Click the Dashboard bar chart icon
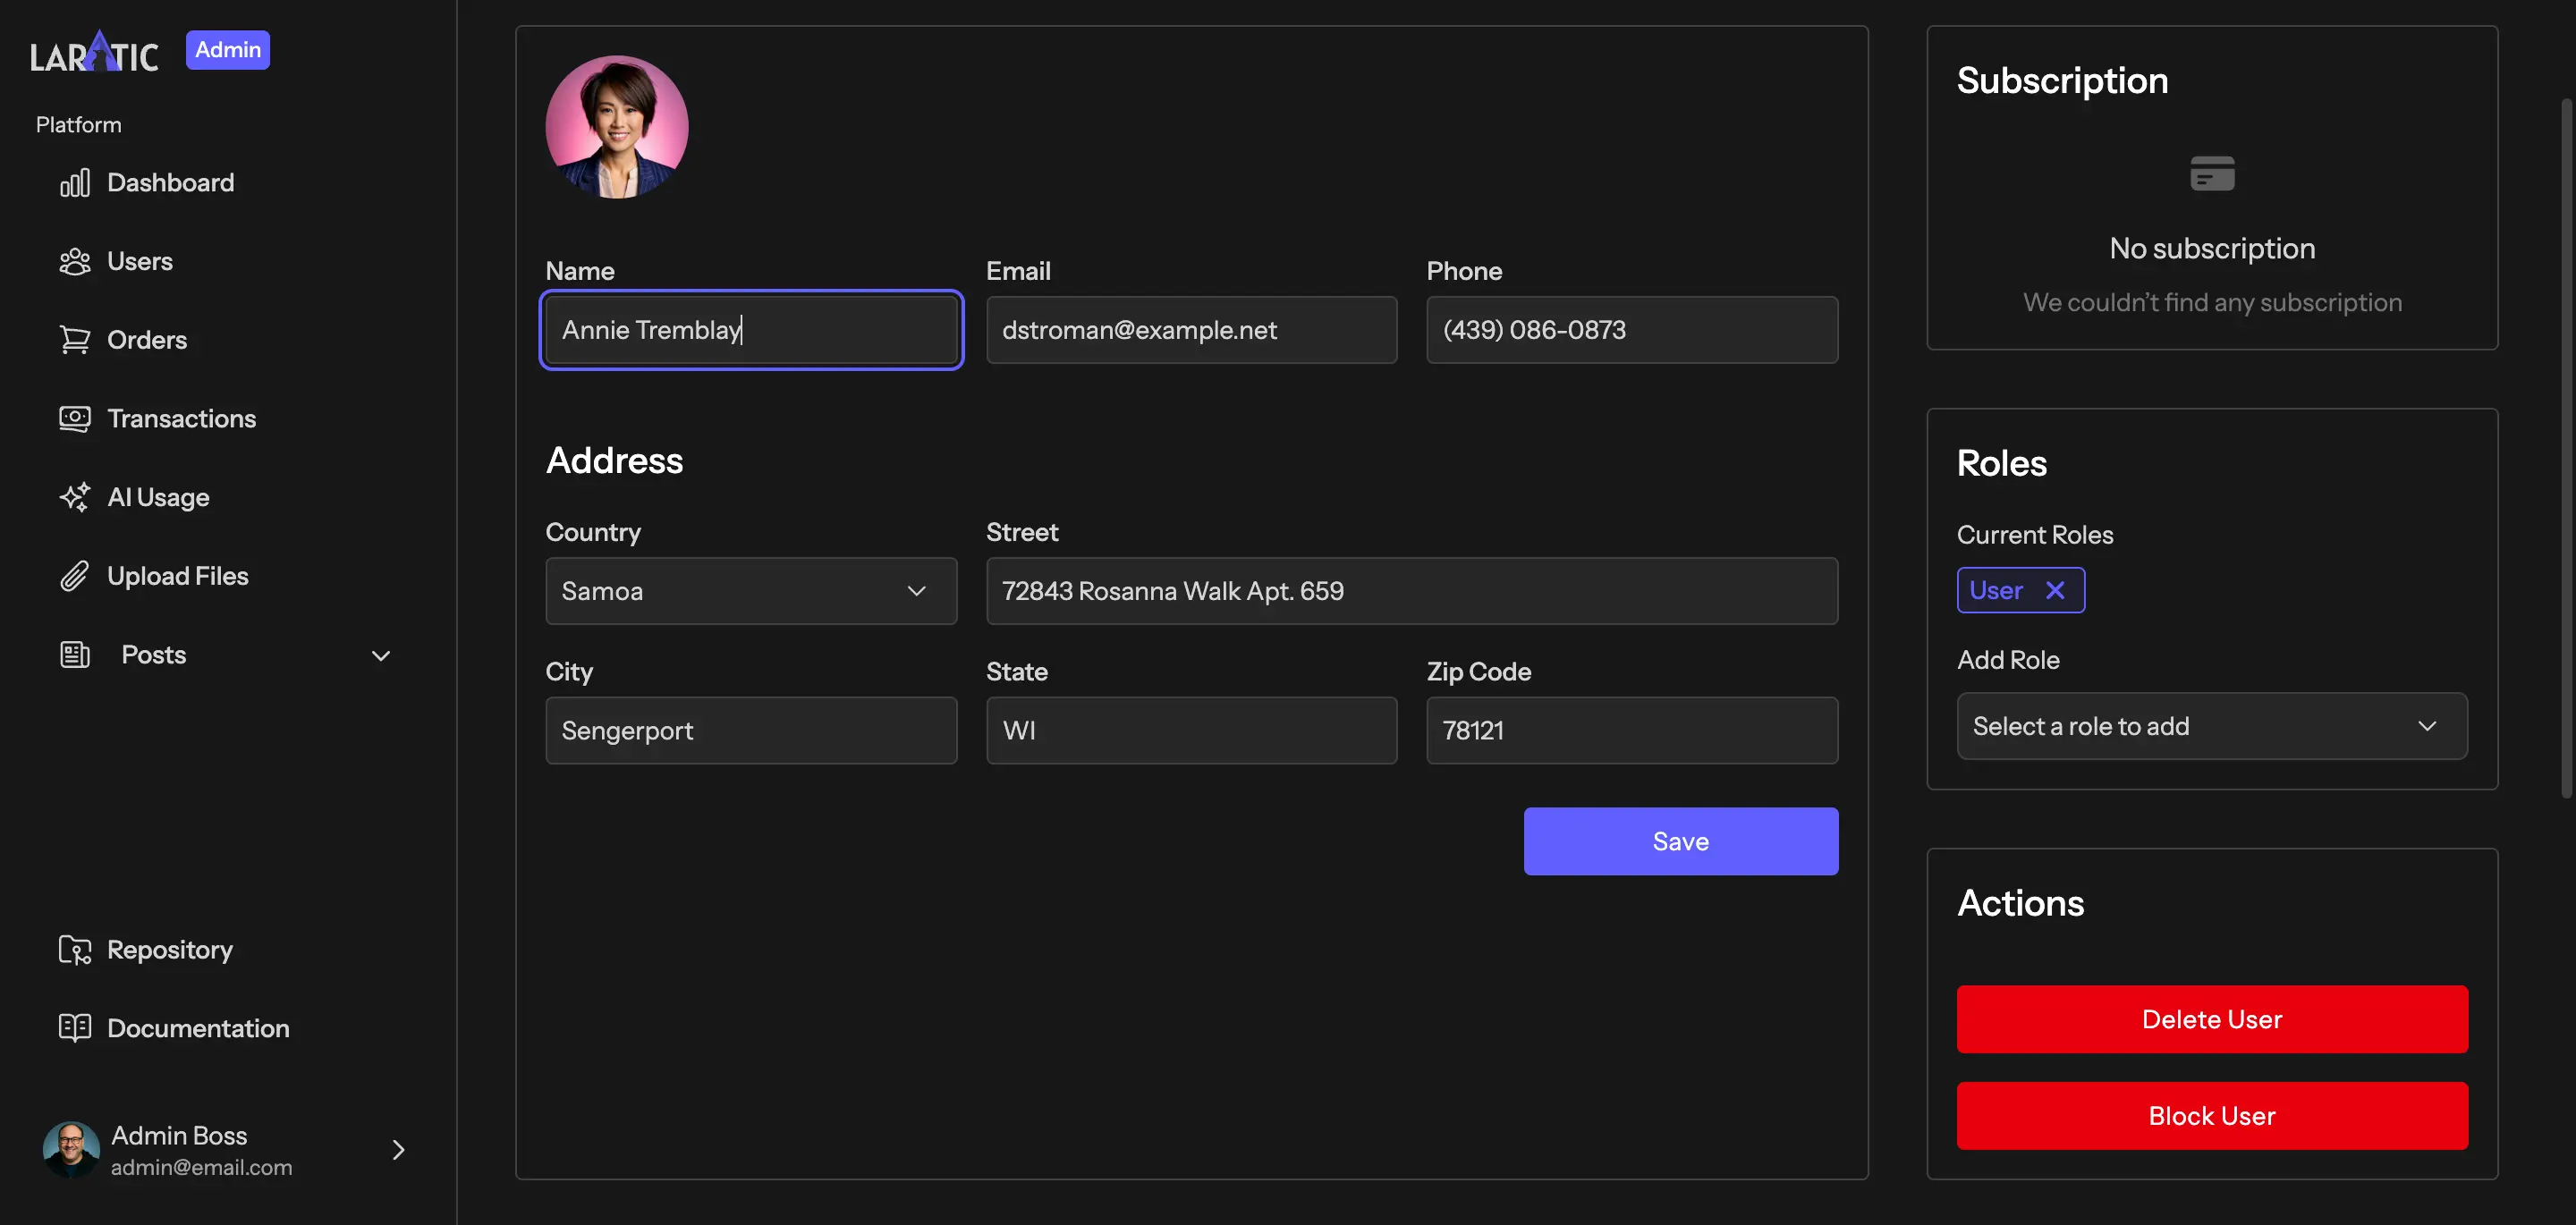Viewport: 2576px width, 1225px height. (75, 183)
